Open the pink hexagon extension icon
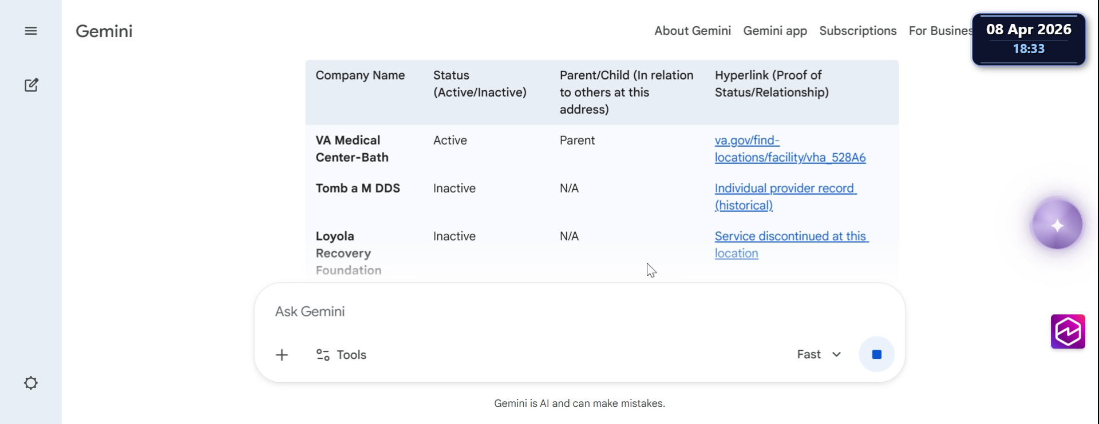 [x=1068, y=331]
